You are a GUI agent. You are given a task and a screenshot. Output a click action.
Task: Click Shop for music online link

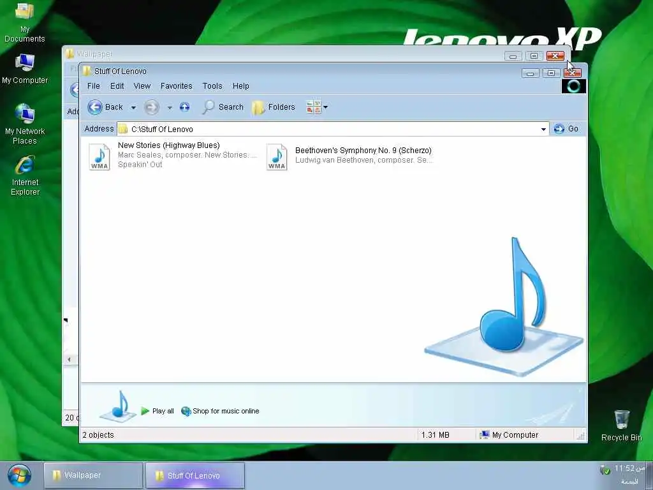click(226, 411)
